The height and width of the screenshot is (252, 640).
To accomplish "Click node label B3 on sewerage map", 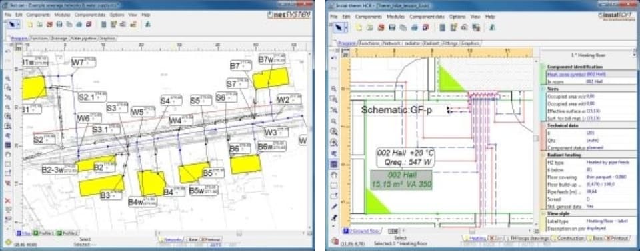I will coord(111,195).
